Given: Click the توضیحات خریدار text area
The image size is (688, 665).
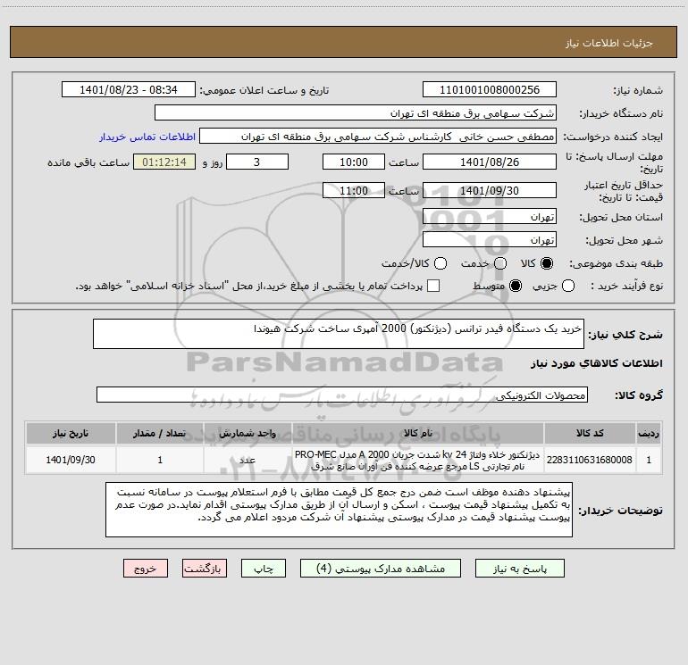Looking at the screenshot, I should [x=339, y=510].
